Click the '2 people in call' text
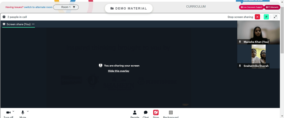Viewport: 284px width, 118px height. point(17,17)
